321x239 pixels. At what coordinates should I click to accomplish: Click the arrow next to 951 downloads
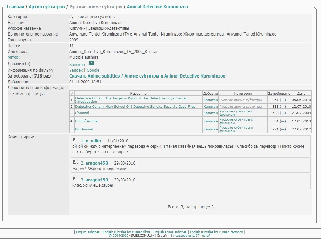click(x=283, y=100)
